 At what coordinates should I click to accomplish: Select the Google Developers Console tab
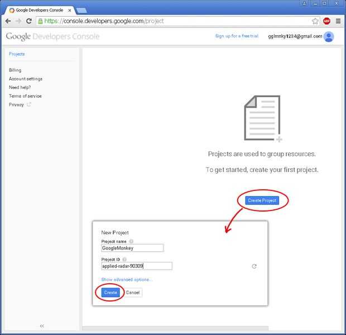[x=39, y=11]
